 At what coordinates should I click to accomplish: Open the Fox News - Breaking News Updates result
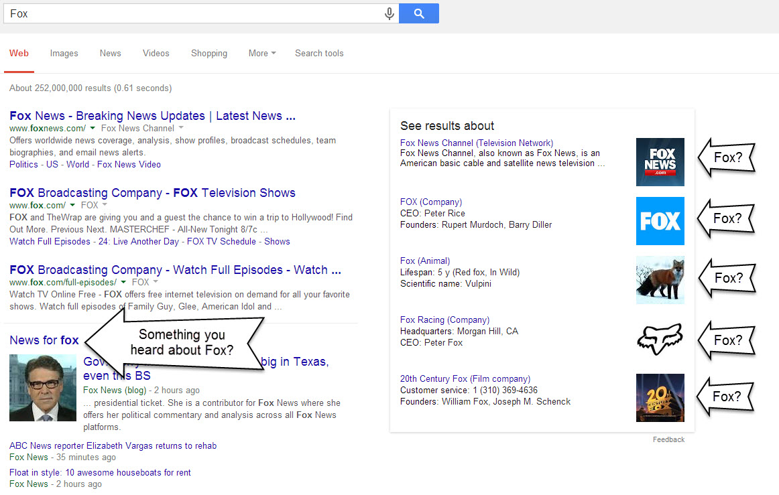click(153, 116)
